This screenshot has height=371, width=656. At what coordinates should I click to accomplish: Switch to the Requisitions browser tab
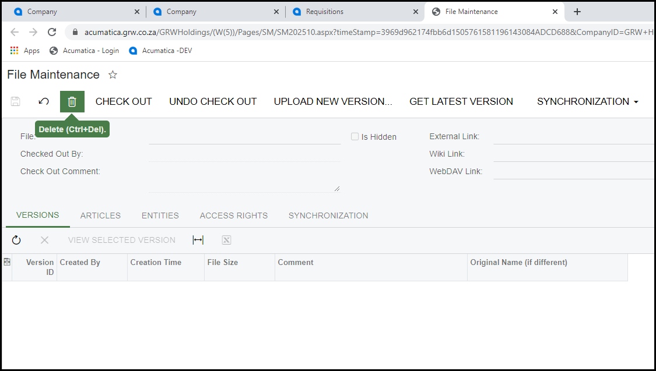[x=353, y=12]
